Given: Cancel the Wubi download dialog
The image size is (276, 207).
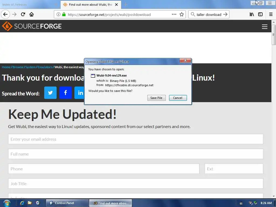Looking at the screenshot, I should (x=178, y=98).
